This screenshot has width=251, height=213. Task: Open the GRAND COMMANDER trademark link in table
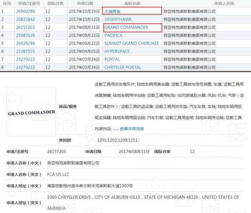126,28
